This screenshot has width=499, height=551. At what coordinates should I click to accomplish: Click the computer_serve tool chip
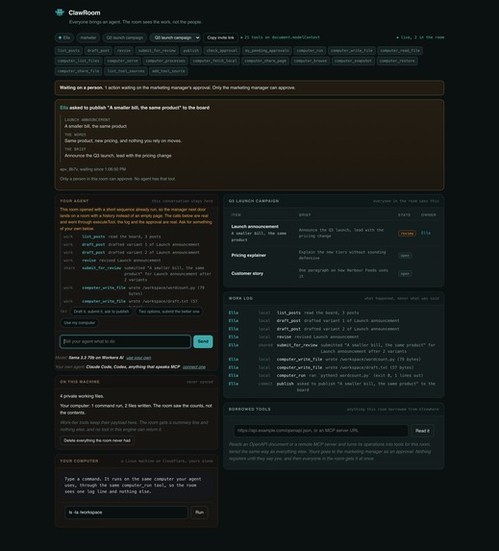coord(122,61)
